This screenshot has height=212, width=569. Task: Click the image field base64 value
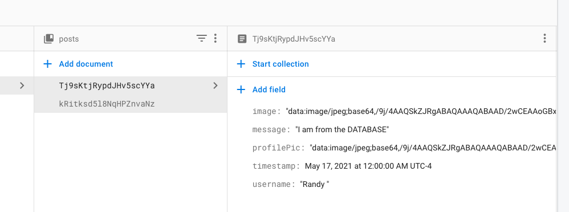[421, 112]
